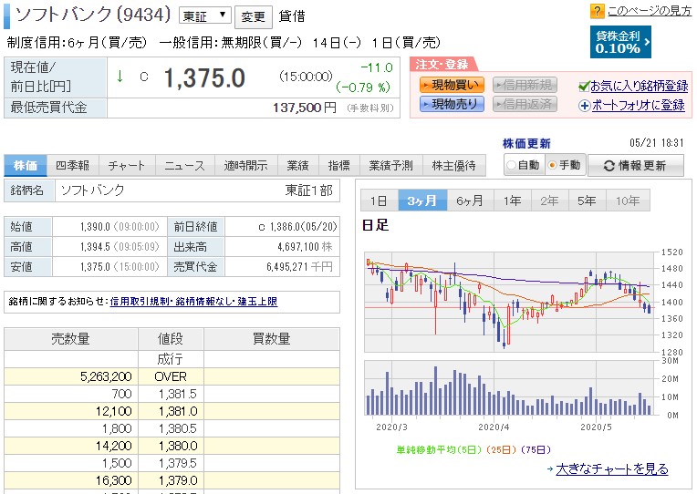The height and width of the screenshot is (494, 697).
Task: Switch to the 業績 tab
Action: pos(297,166)
